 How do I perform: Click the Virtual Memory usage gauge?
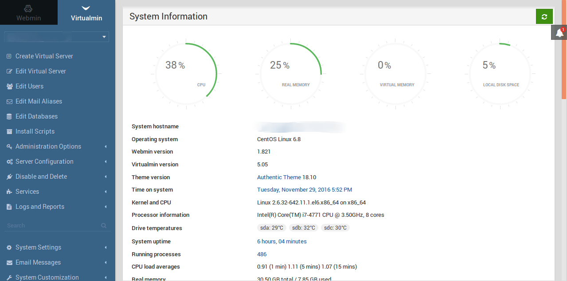coord(395,74)
